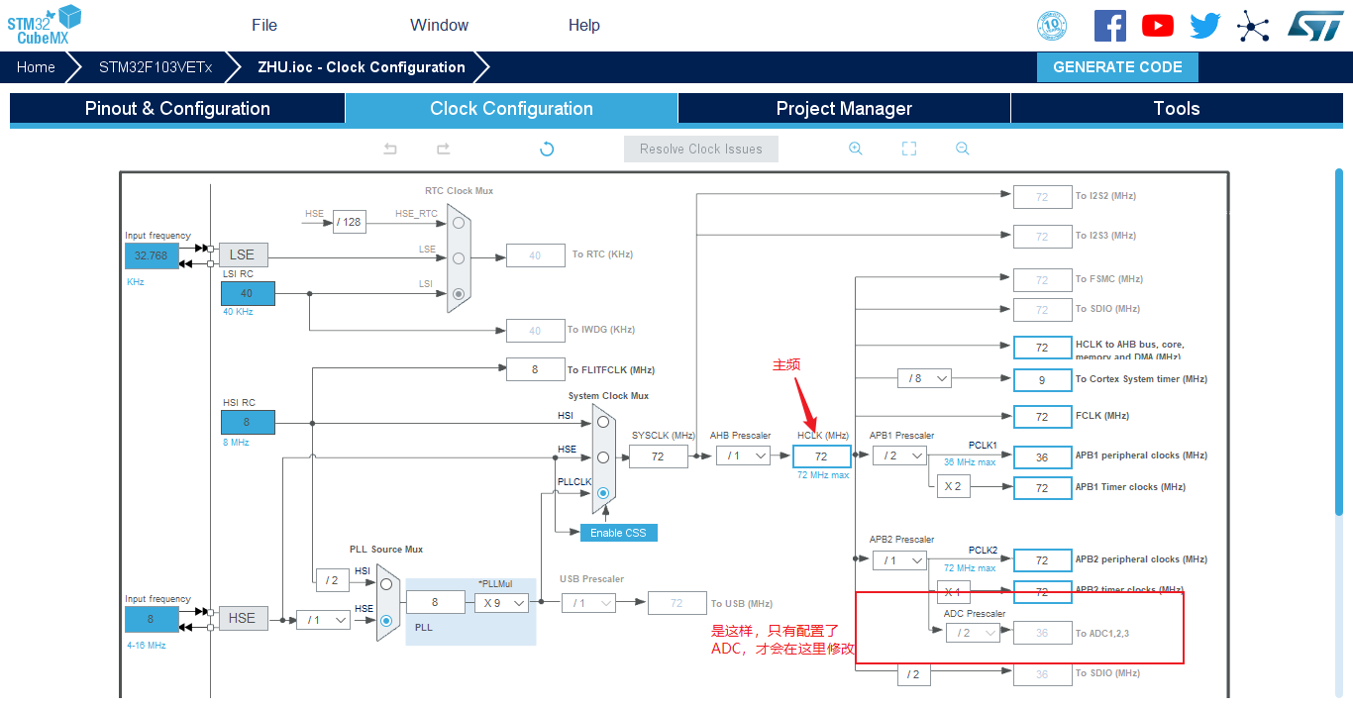Click the GENERATE CODE button
The image size is (1353, 708).
1117,67
